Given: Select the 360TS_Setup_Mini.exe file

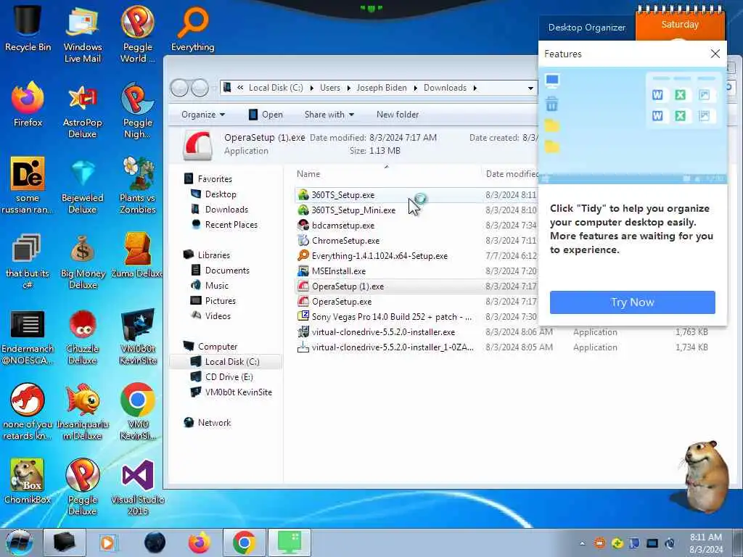Looking at the screenshot, I should pyautogui.click(x=353, y=210).
